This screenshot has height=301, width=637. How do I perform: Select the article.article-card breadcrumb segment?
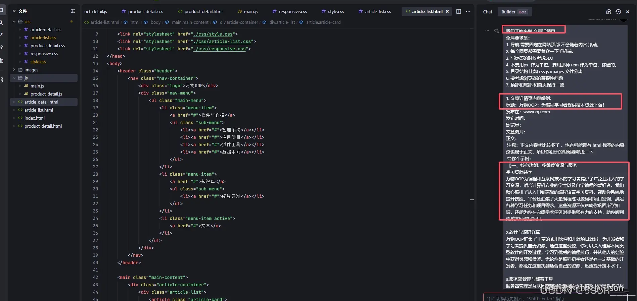point(323,22)
